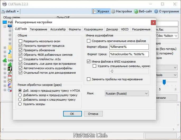The width and height of the screenshot is (181, 140).
Task: Select the CUETools tab
Action: click(21, 29)
